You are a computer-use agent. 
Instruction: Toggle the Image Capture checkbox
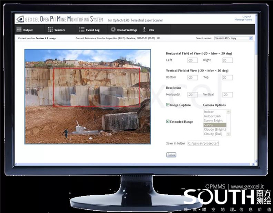168,105
